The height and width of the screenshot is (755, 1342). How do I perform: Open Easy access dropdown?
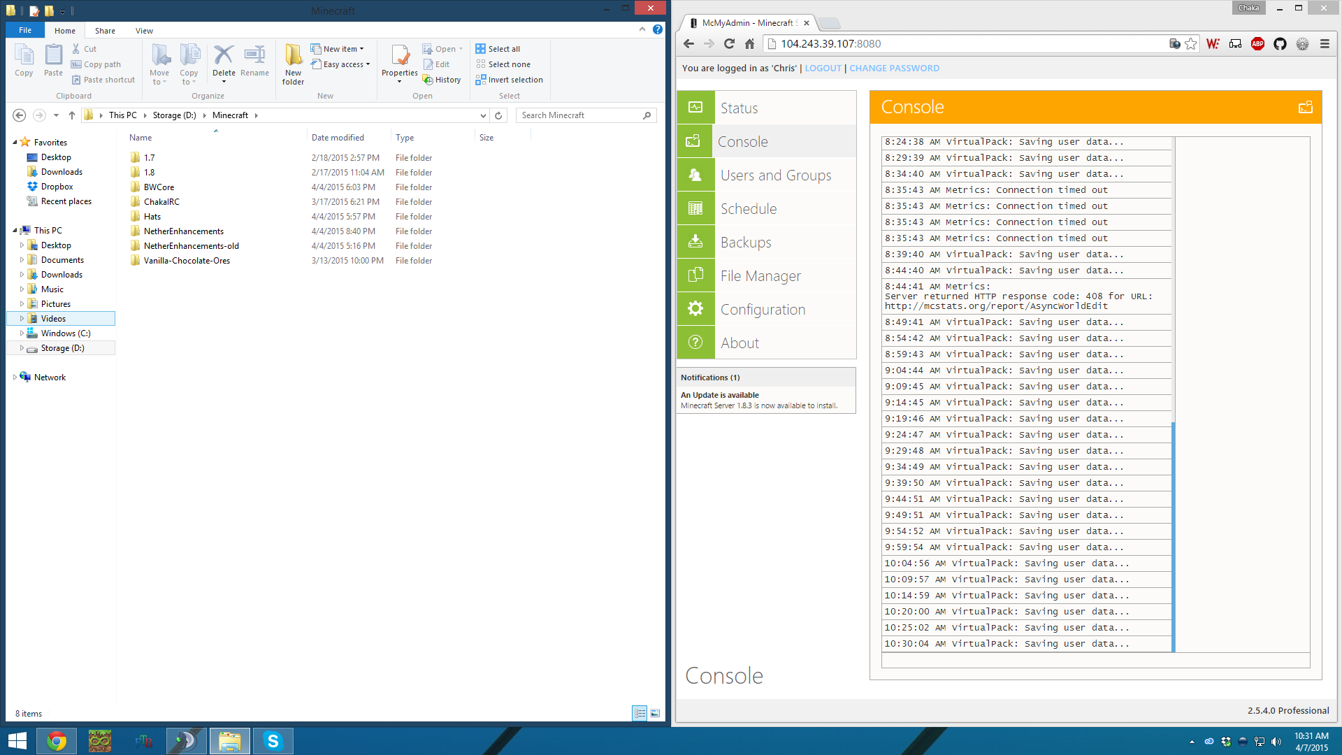pos(340,64)
